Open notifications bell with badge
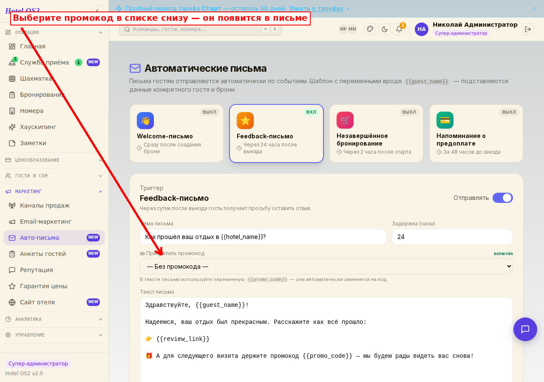The image size is (544, 382). (399, 29)
